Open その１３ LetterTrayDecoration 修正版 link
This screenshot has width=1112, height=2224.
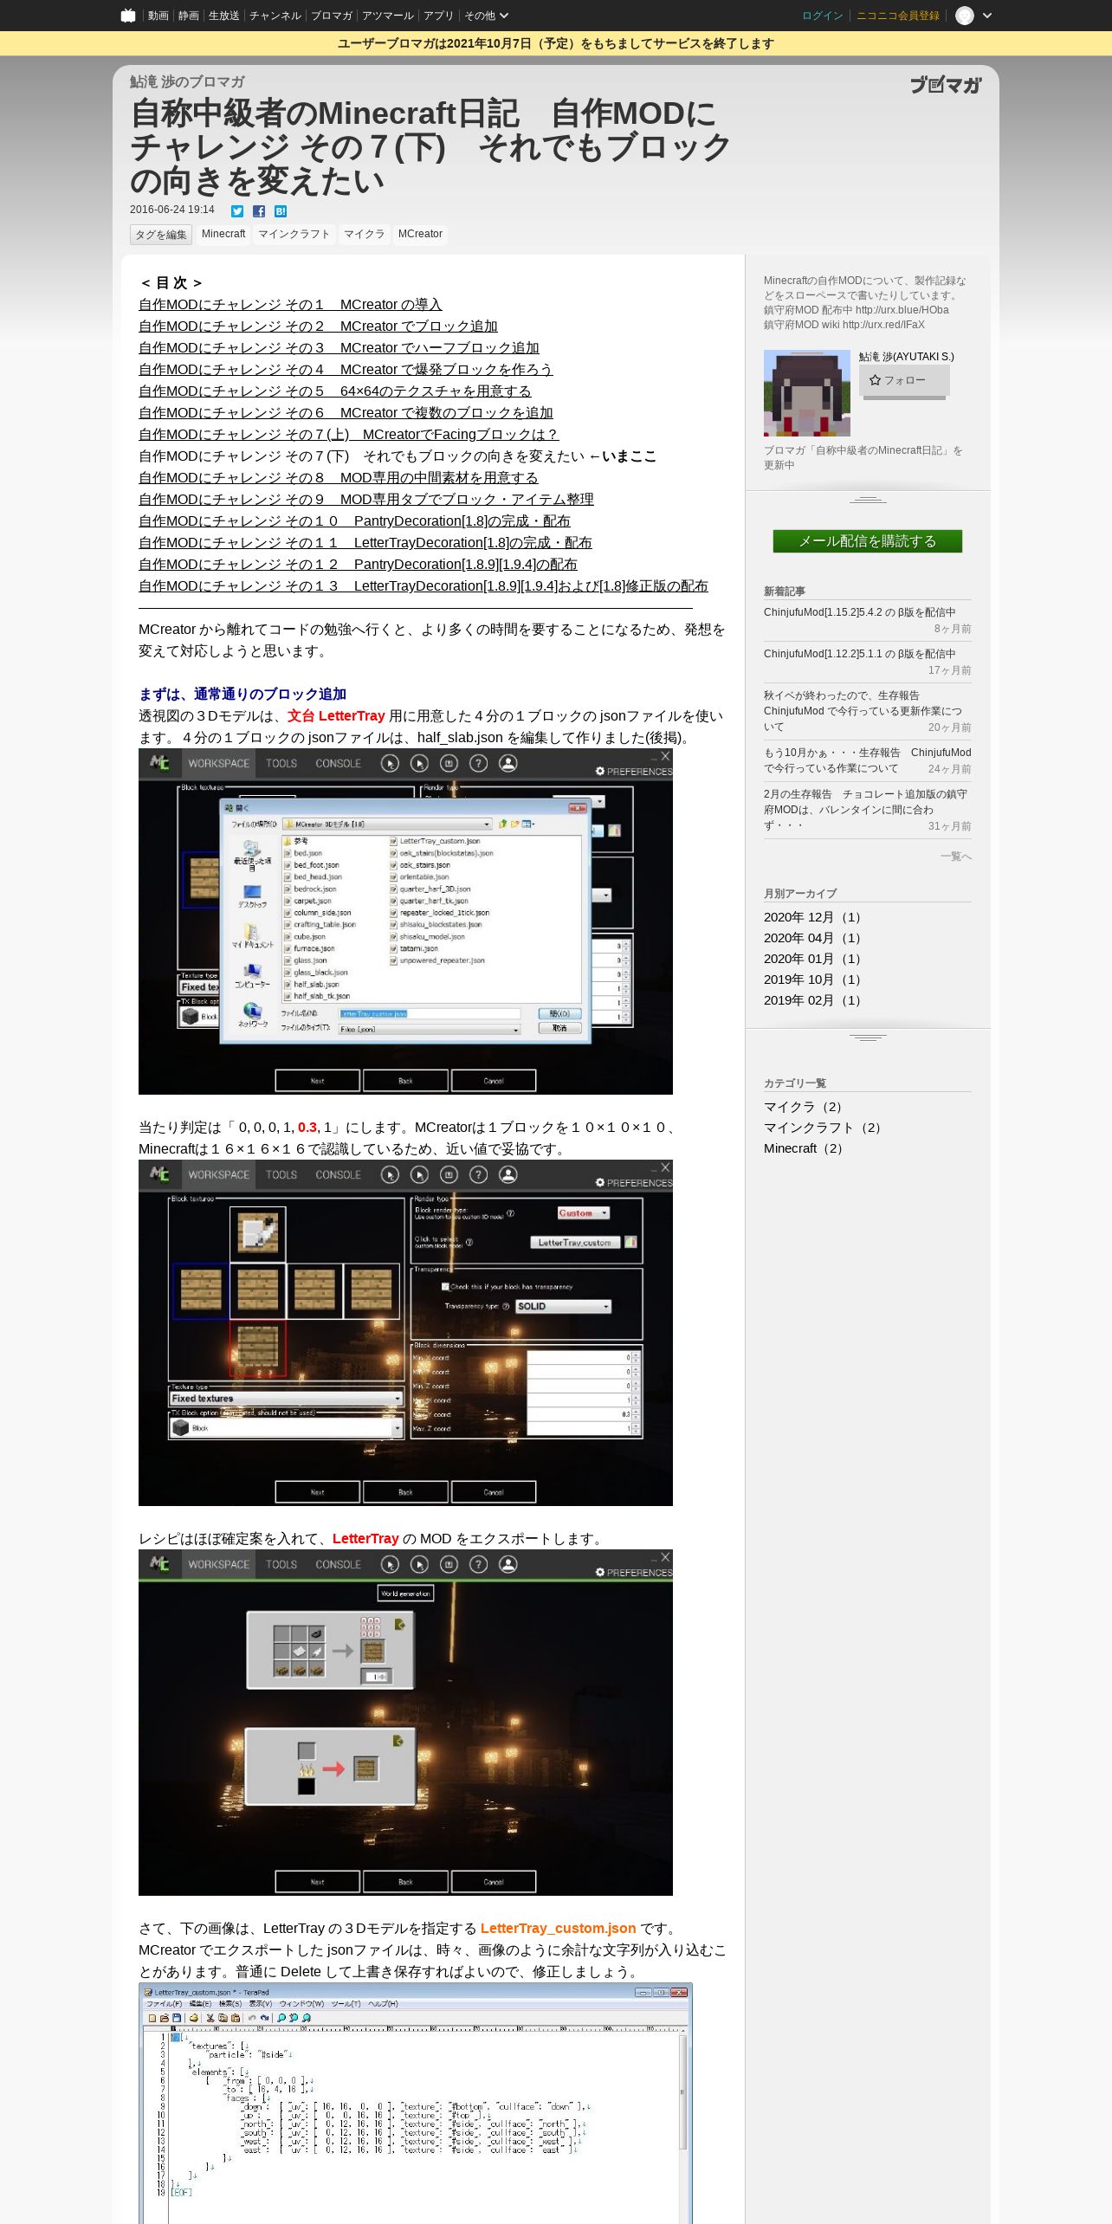click(x=423, y=586)
